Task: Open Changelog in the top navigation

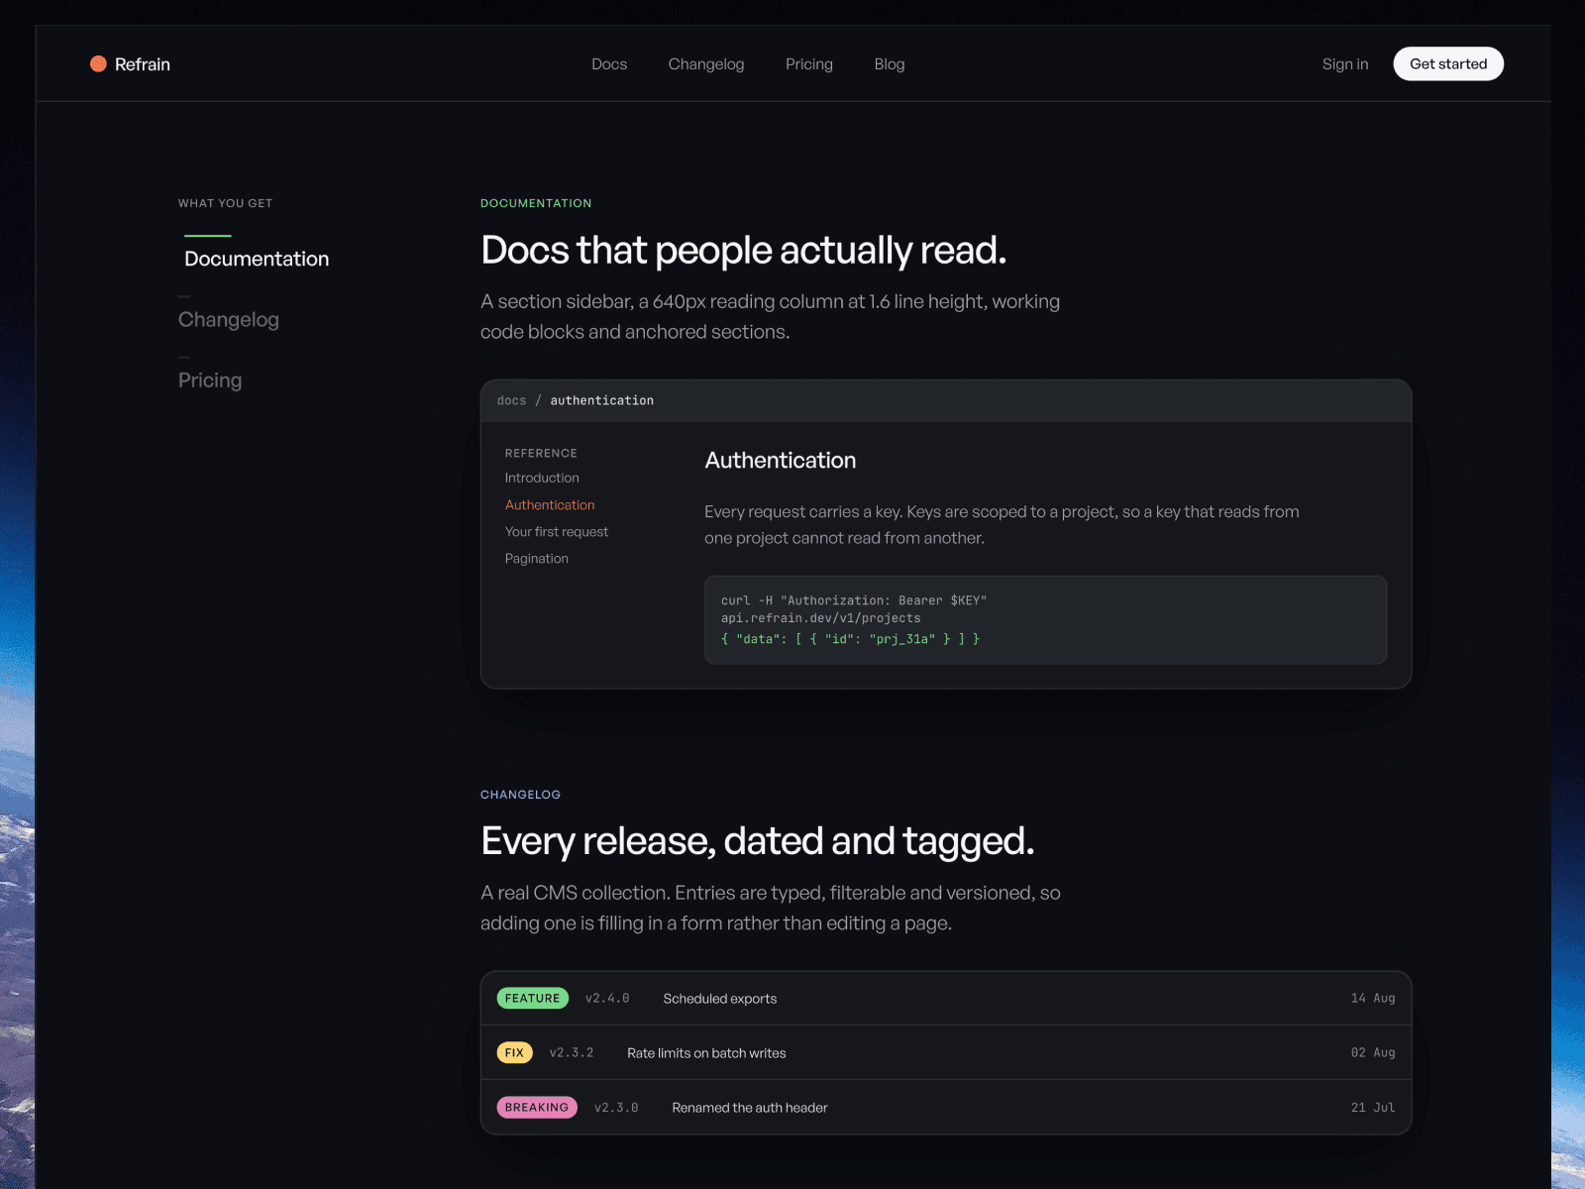Action: point(706,64)
